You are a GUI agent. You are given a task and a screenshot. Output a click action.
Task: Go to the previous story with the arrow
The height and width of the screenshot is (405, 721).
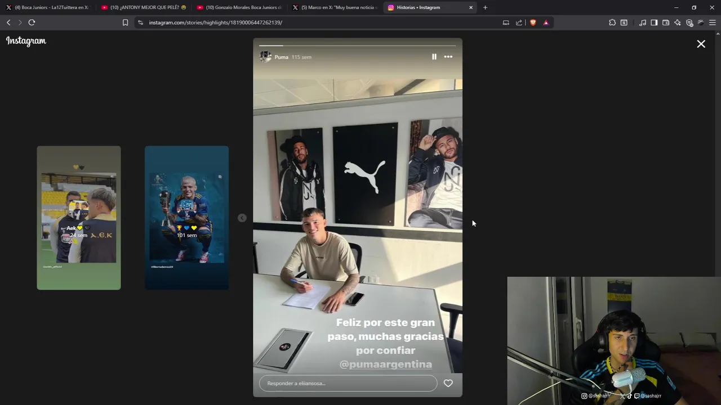tap(242, 218)
